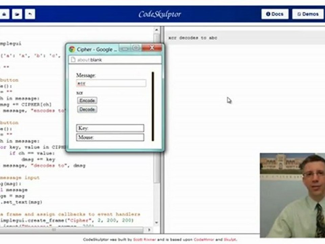325x244 pixels.
Task: Click the page icon beside about:blank
Action: [x=73, y=60]
